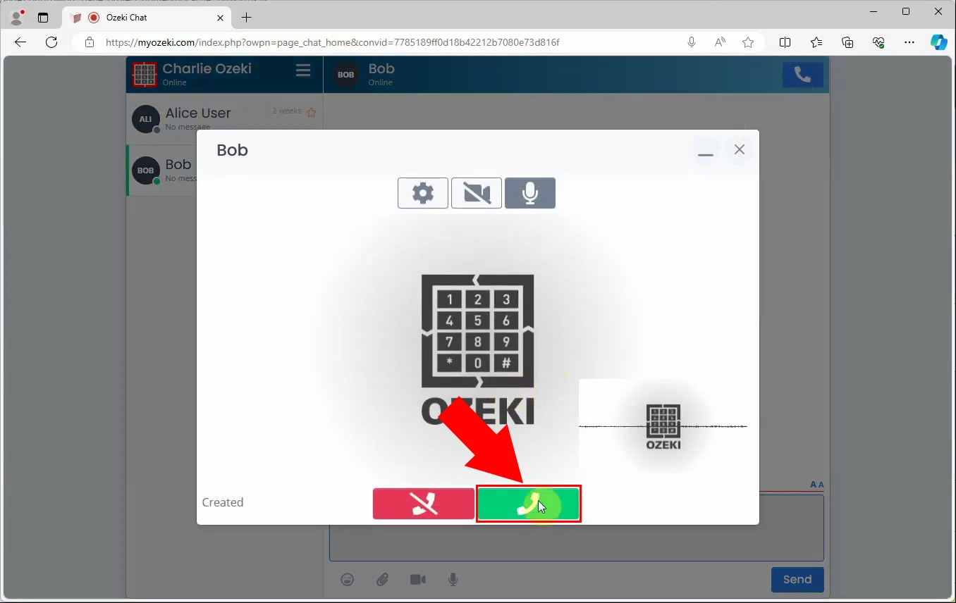Open a new browser tab
956x603 pixels.
point(246,18)
